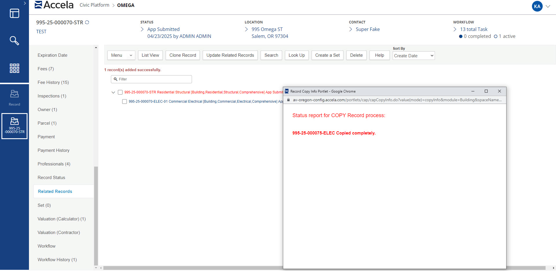Open the dashboard panel icon at sidebar top

[14, 13]
